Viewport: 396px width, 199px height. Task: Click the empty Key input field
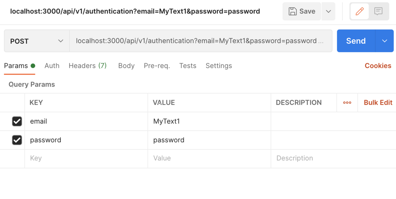86,159
